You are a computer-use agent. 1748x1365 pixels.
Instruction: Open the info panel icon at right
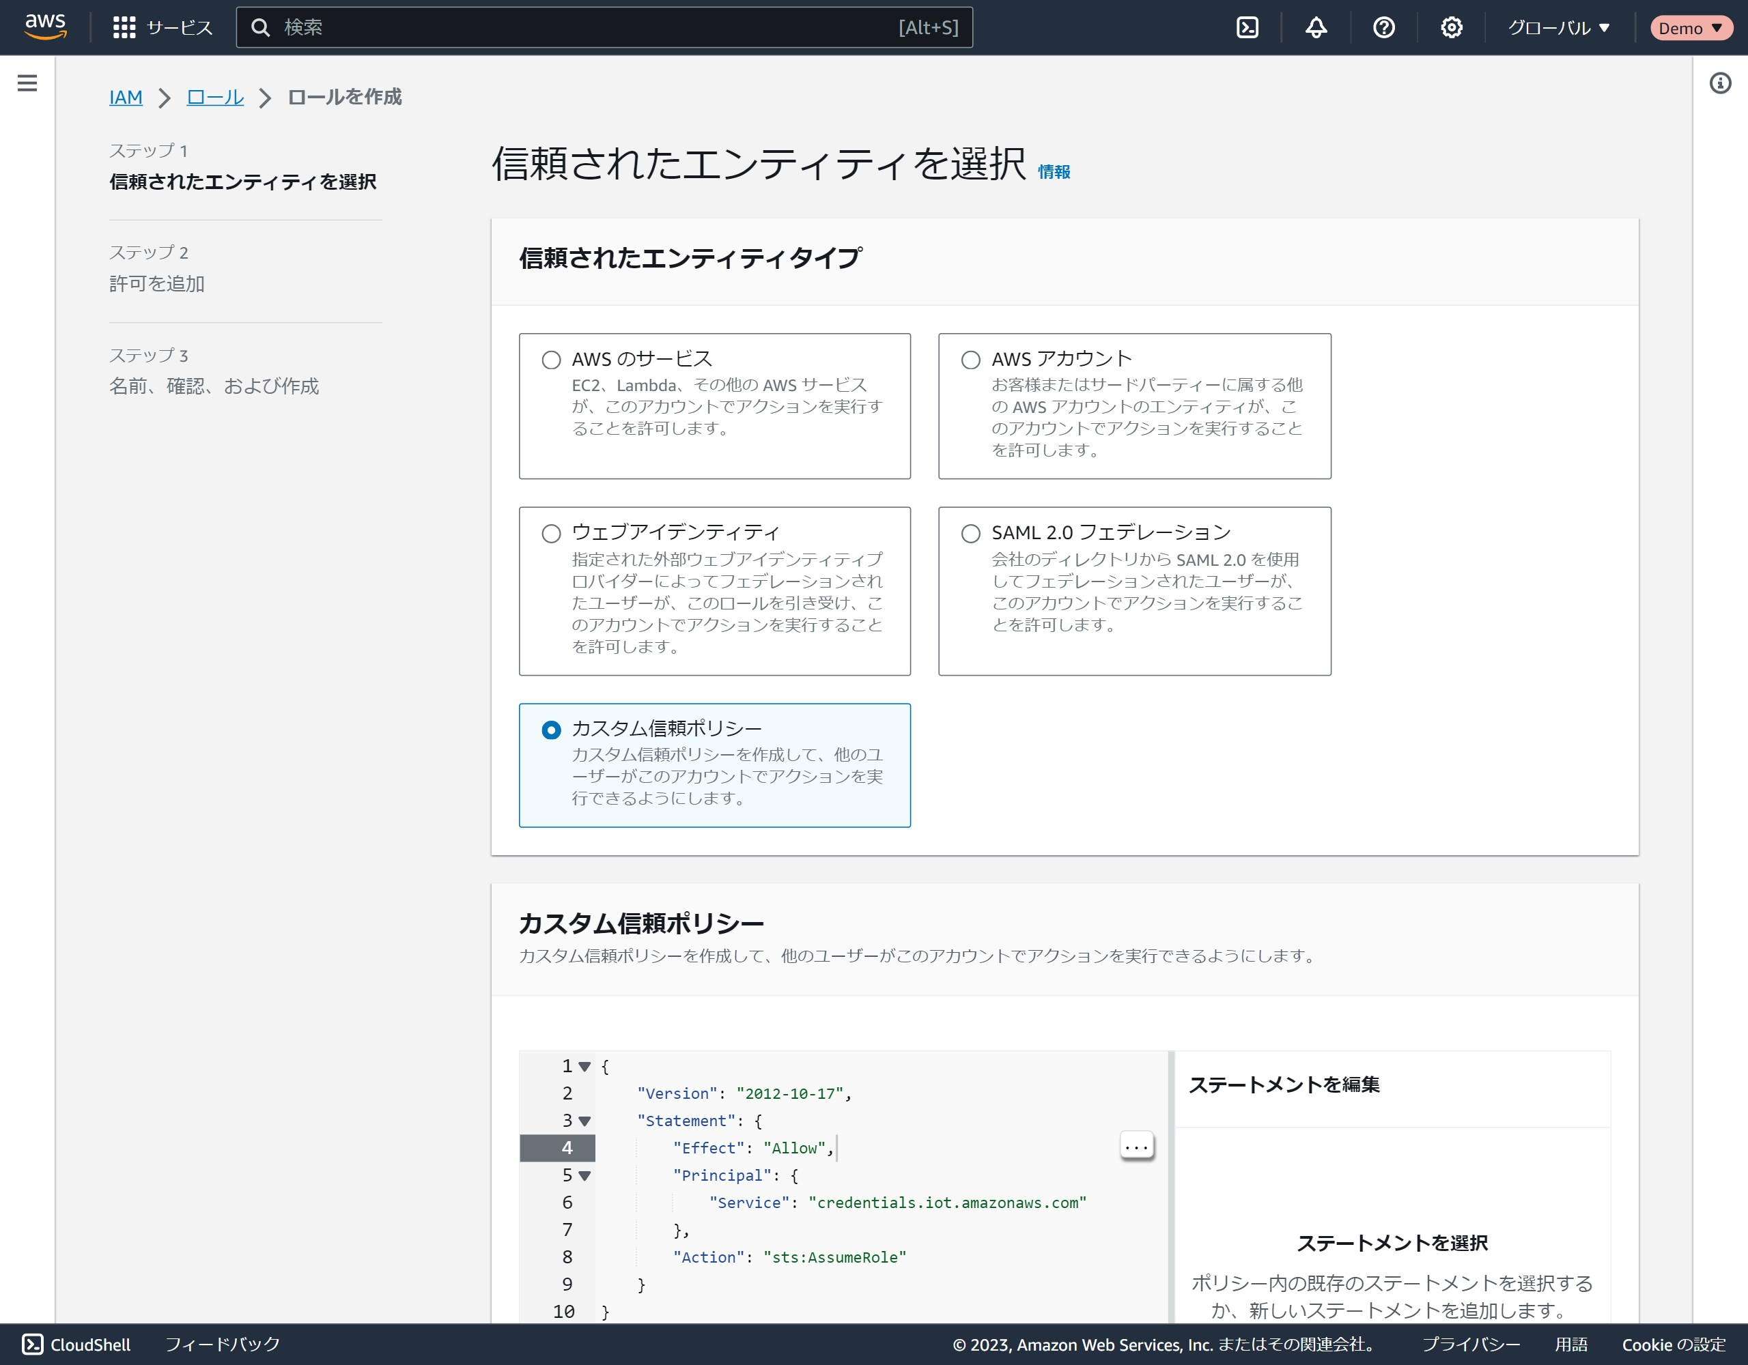[1720, 83]
